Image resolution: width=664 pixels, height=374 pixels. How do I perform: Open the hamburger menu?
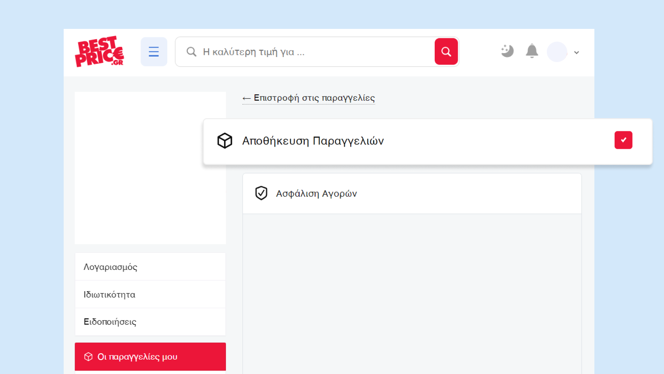pos(154,52)
